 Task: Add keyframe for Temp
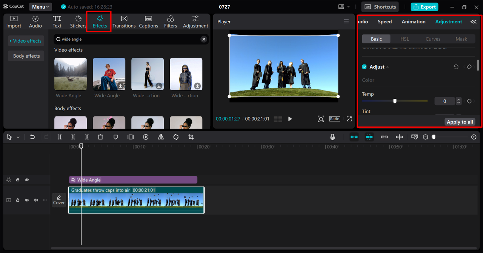pyautogui.click(x=469, y=101)
